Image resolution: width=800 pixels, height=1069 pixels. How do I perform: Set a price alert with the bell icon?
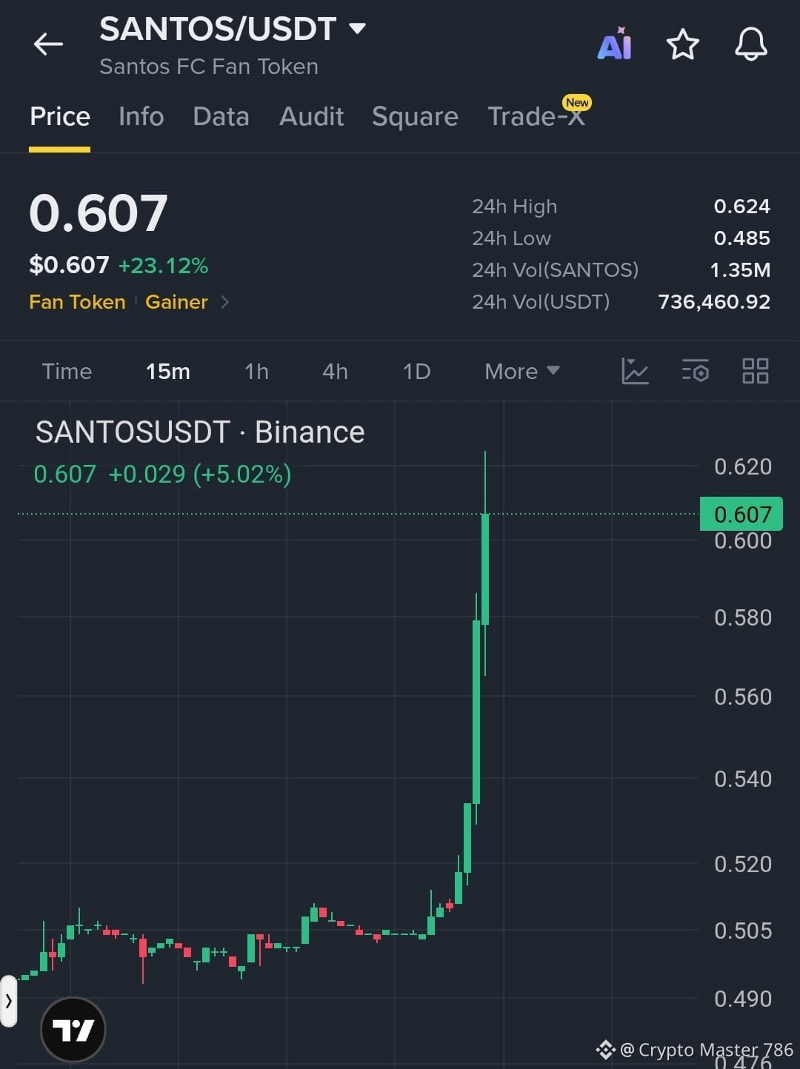[750, 44]
